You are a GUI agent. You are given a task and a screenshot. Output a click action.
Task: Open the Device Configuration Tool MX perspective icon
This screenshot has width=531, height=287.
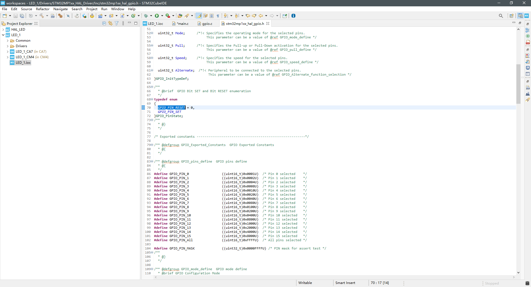pyautogui.click(x=527, y=16)
